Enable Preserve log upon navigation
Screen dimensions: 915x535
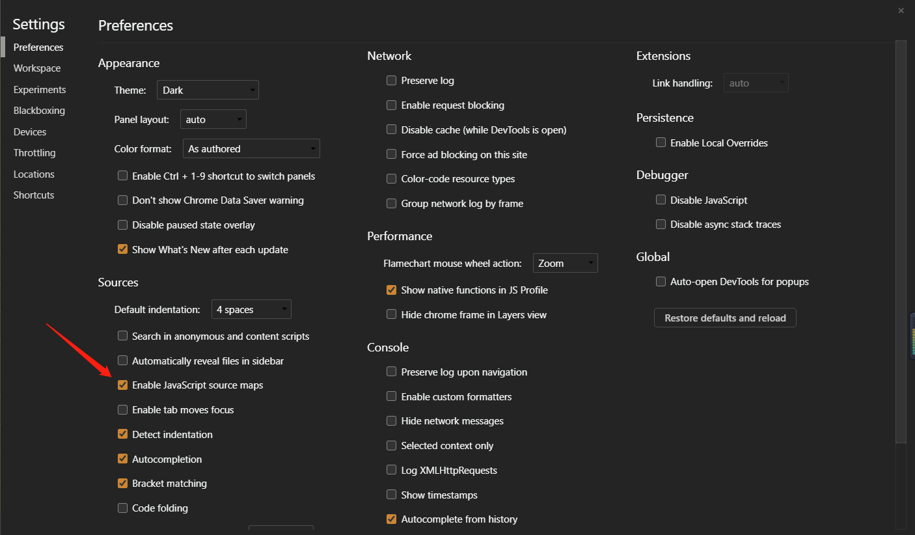(391, 372)
